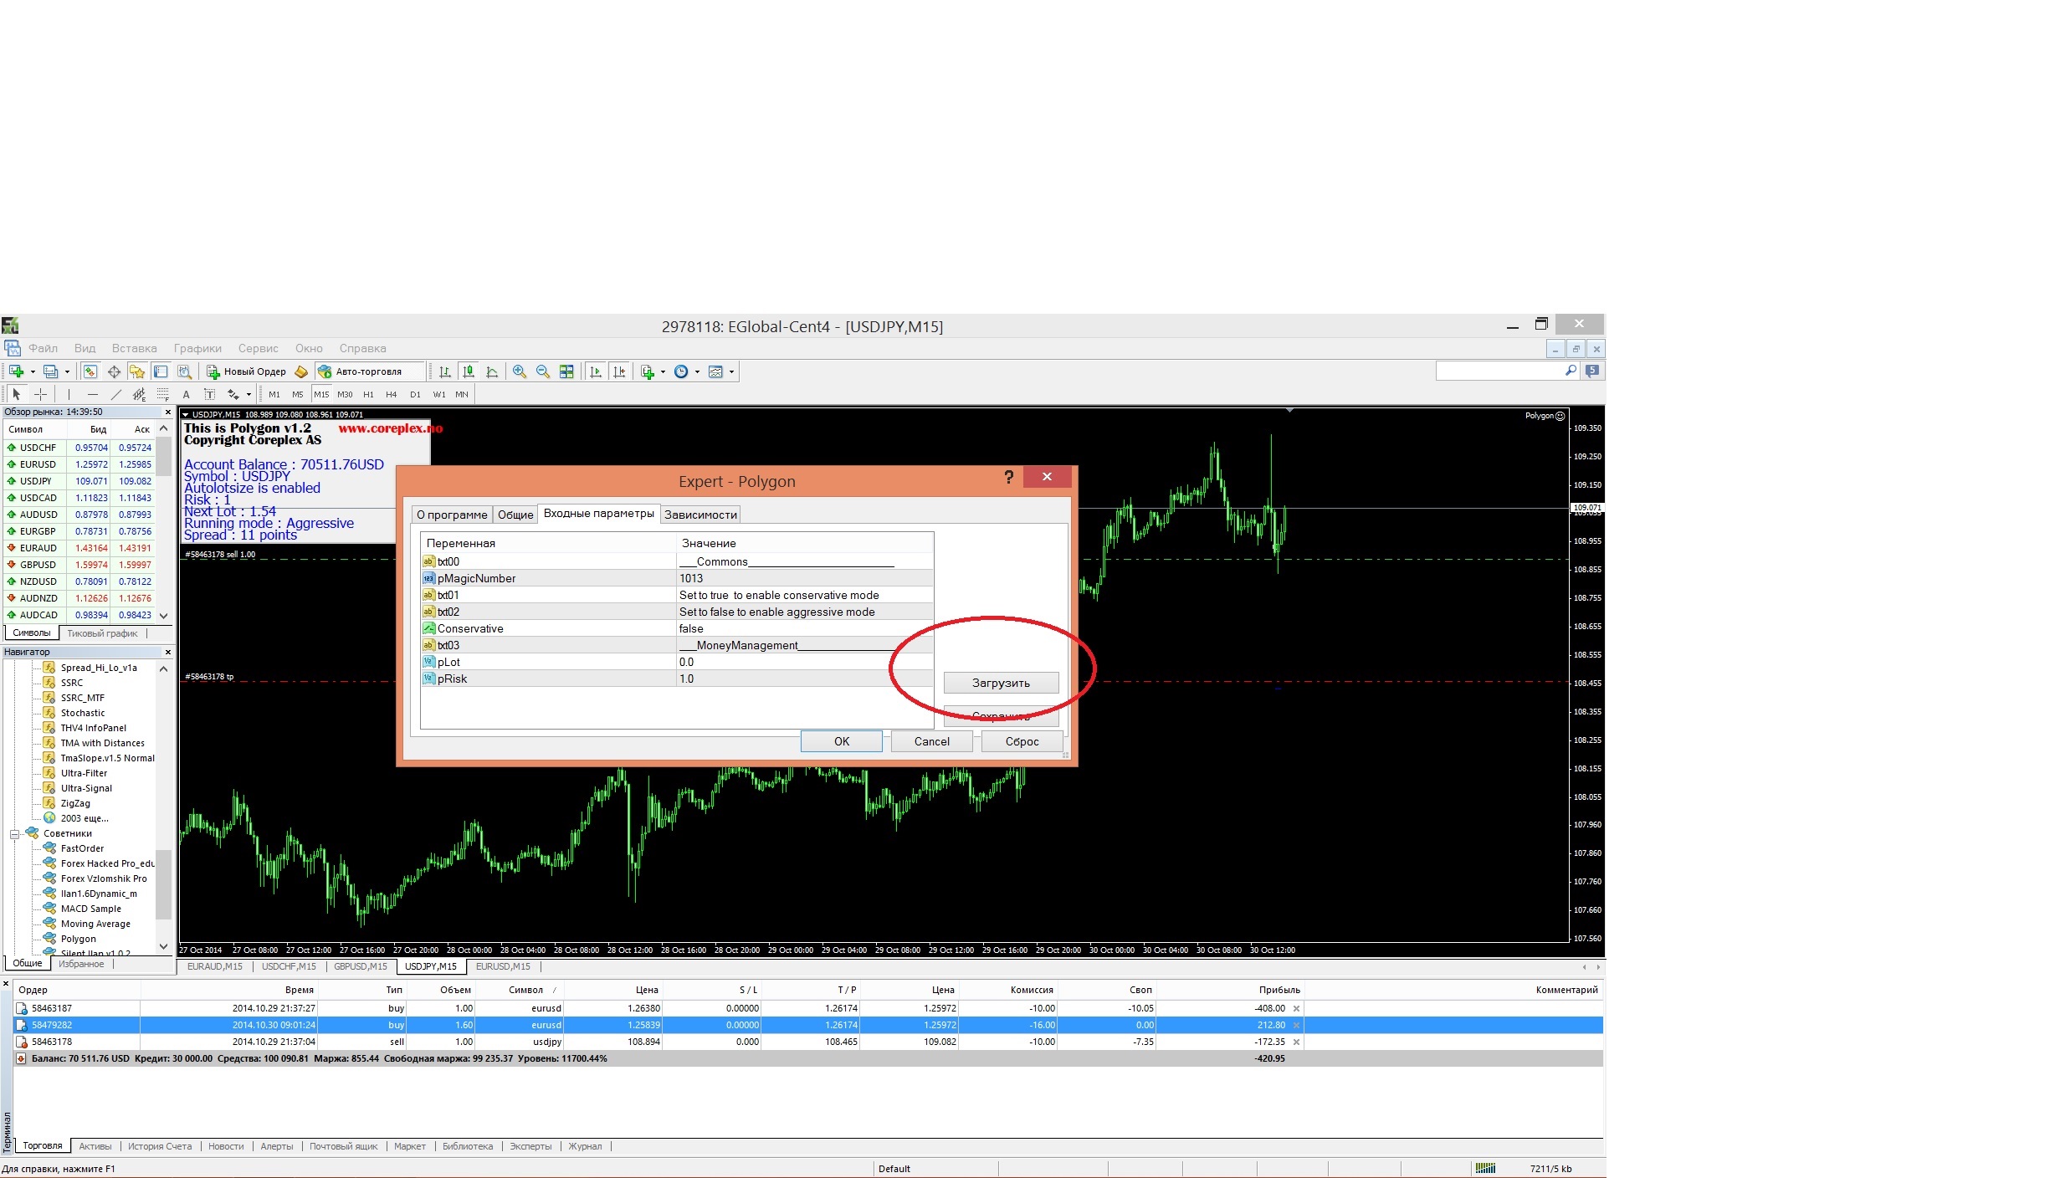The image size is (2055, 1178).
Task: Select the trendline tool
Action: point(115,394)
